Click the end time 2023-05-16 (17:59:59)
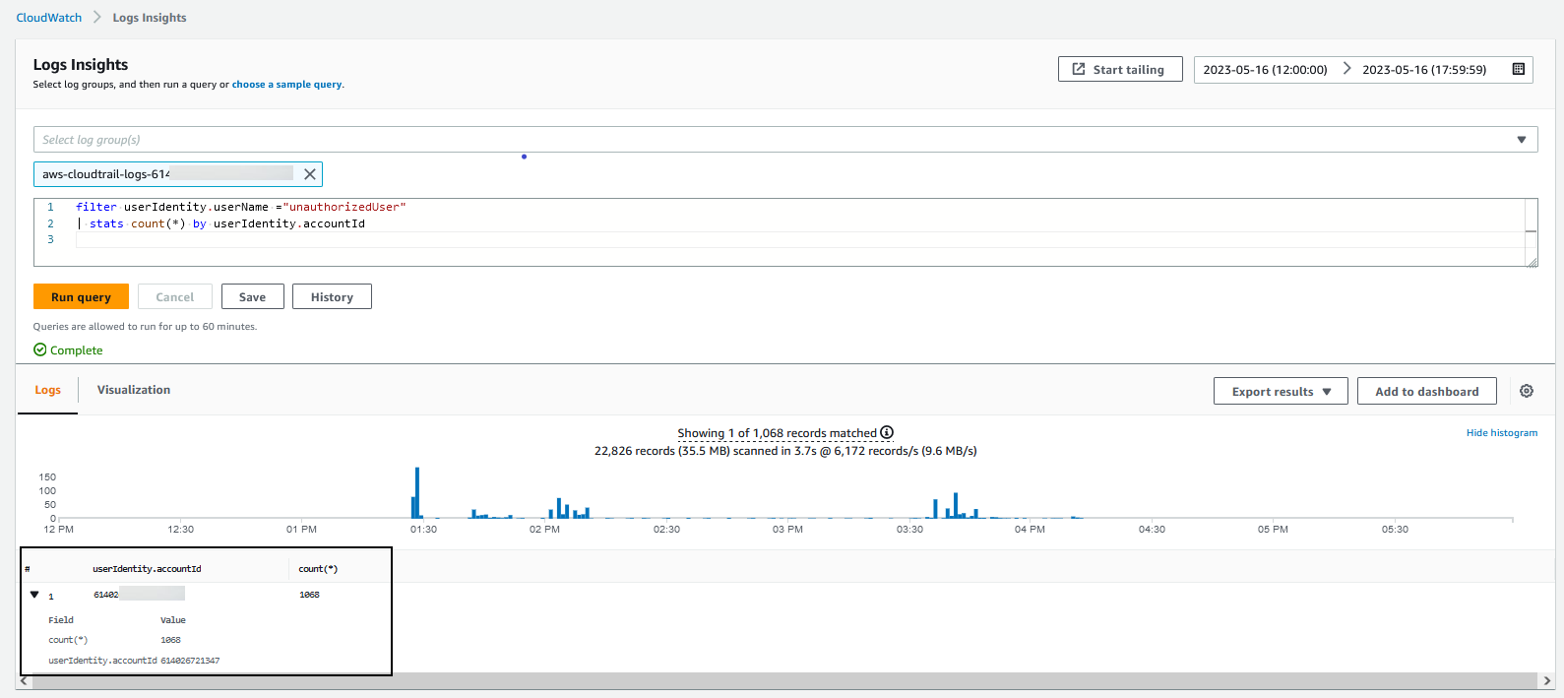 [x=1424, y=69]
